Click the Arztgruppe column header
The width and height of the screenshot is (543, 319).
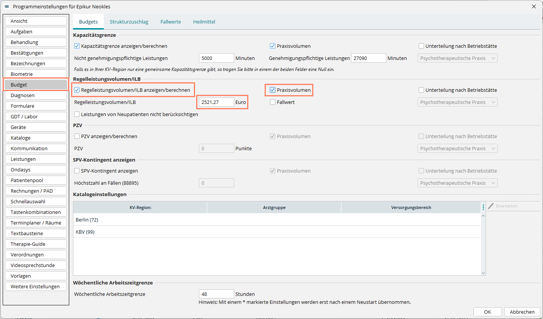pos(274,207)
